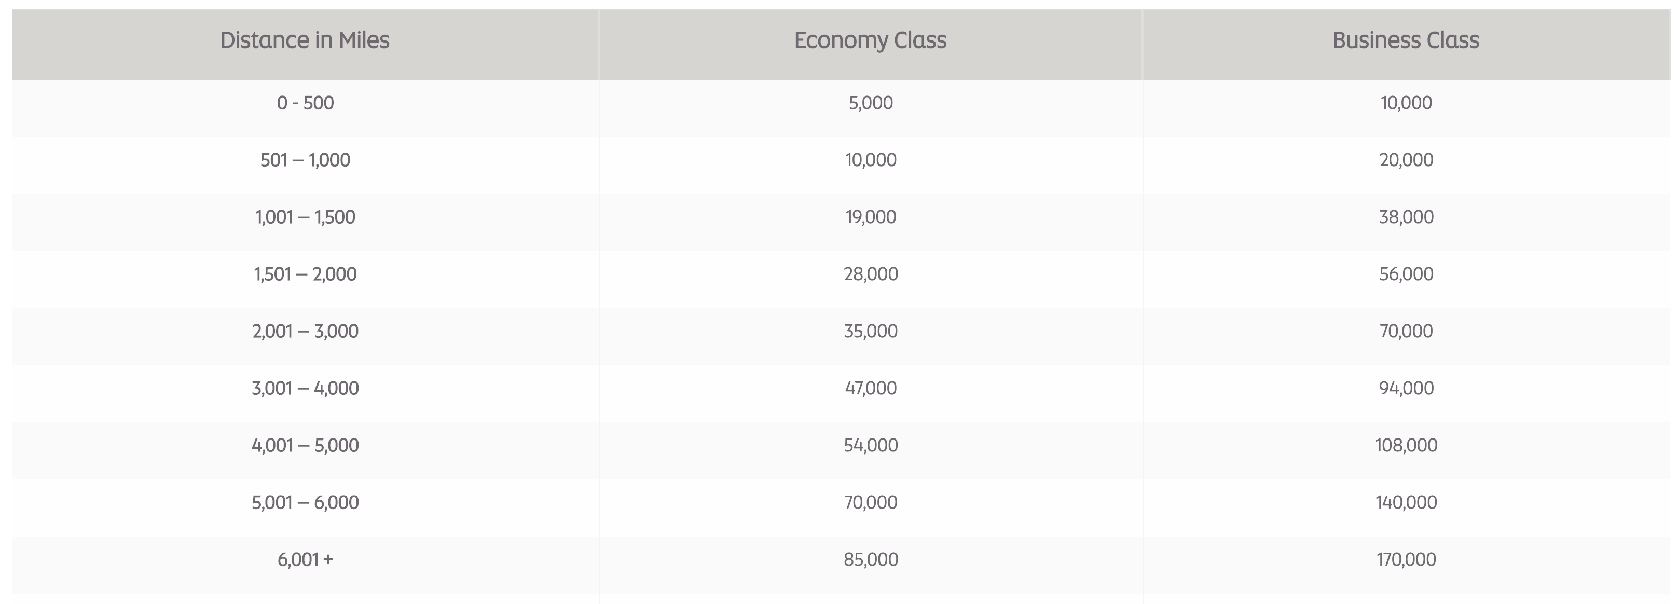This screenshot has height=604, width=1678.
Task: Click the 1,501 – 2,000 distance cell
Action: click(305, 274)
